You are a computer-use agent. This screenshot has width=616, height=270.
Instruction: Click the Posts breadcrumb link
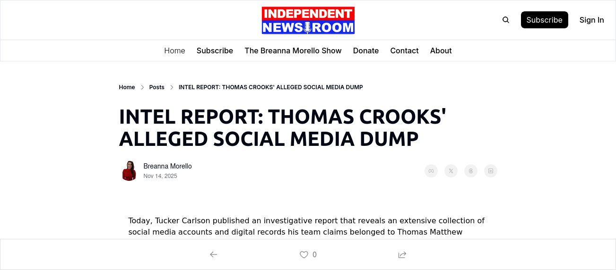pyautogui.click(x=157, y=87)
